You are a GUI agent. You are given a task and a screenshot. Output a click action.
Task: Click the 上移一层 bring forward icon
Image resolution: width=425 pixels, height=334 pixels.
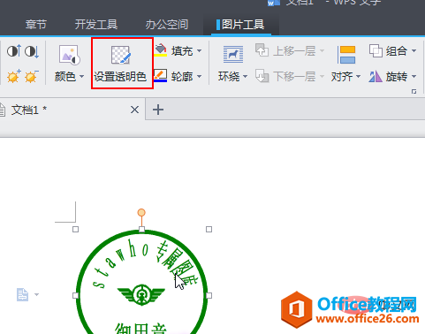pyautogui.click(x=262, y=50)
